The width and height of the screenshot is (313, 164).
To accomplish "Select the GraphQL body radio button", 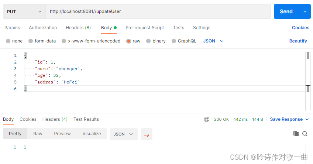I will tap(174, 41).
